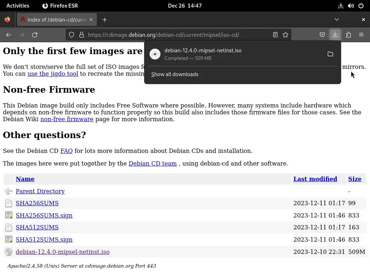Show the downloaded ISO in its folder

coord(330,54)
